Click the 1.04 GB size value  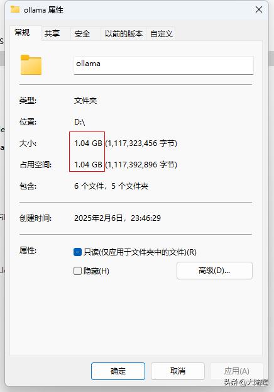pos(88,143)
